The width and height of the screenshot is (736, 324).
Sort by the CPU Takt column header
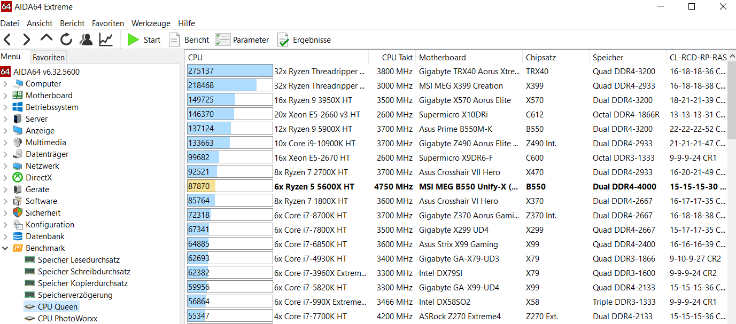(x=392, y=57)
